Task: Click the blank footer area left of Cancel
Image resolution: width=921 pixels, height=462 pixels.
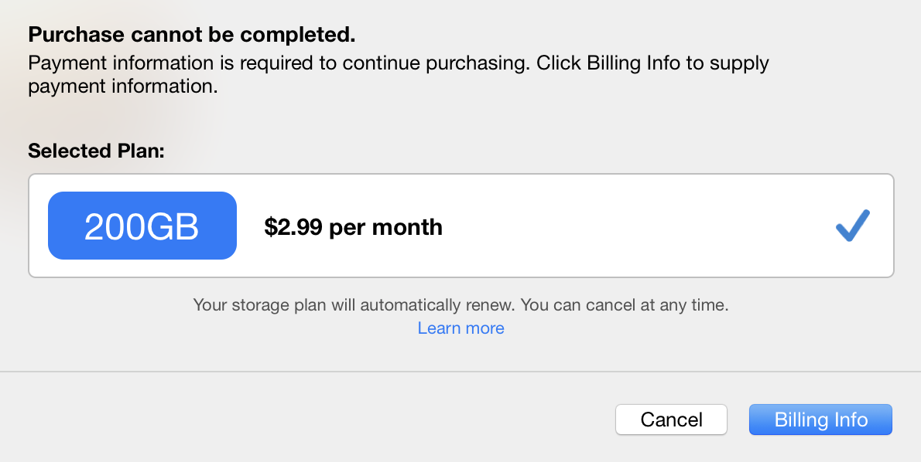Action: 310,420
